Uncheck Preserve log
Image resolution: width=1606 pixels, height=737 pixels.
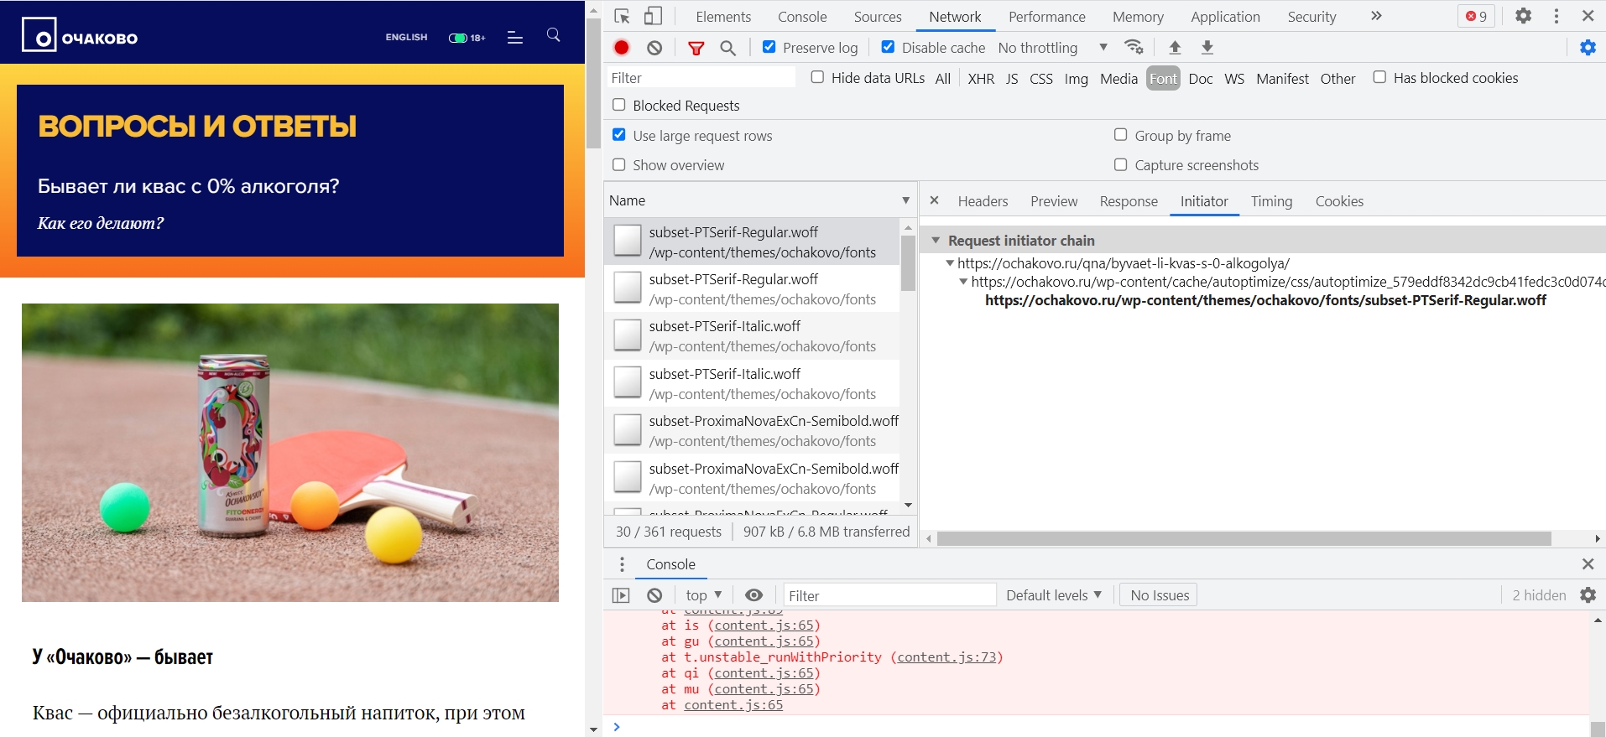pyautogui.click(x=769, y=47)
